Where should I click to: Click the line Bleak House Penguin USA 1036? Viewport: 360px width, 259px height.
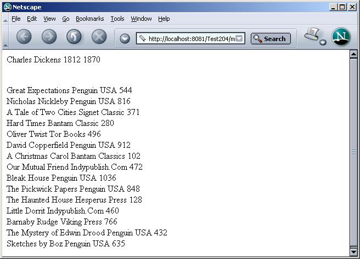(61, 178)
